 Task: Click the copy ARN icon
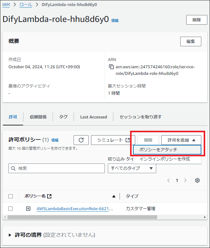tap(111, 67)
